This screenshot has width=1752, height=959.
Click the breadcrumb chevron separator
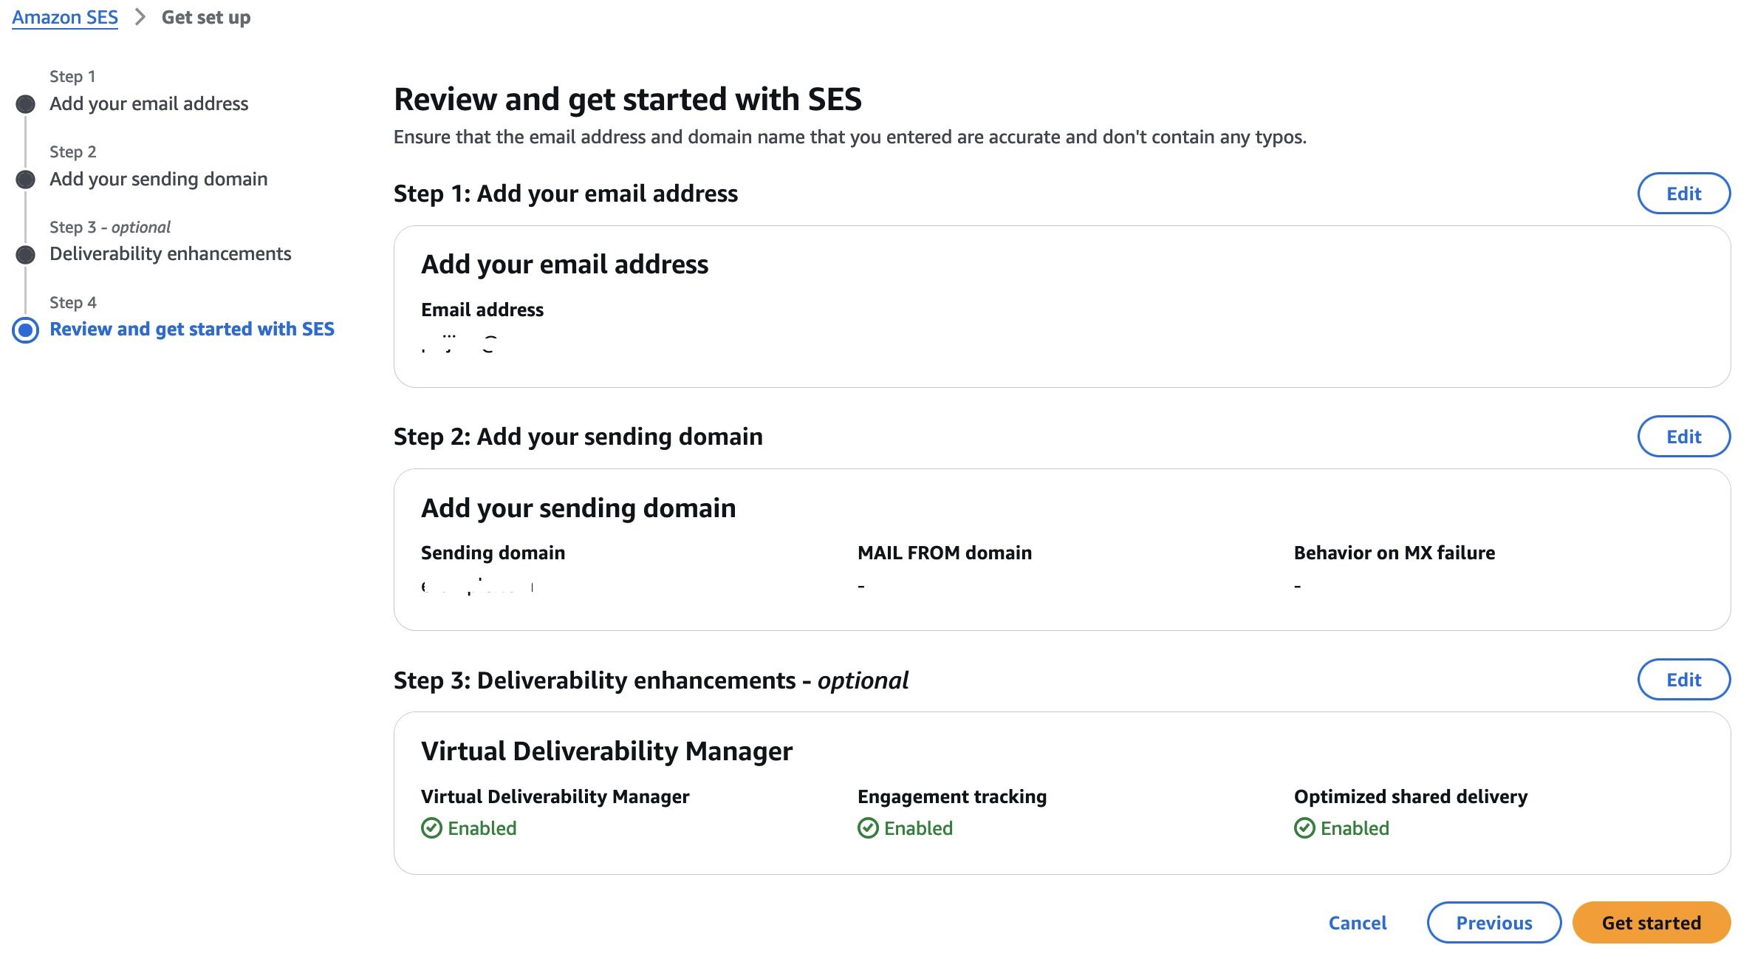[x=140, y=17]
